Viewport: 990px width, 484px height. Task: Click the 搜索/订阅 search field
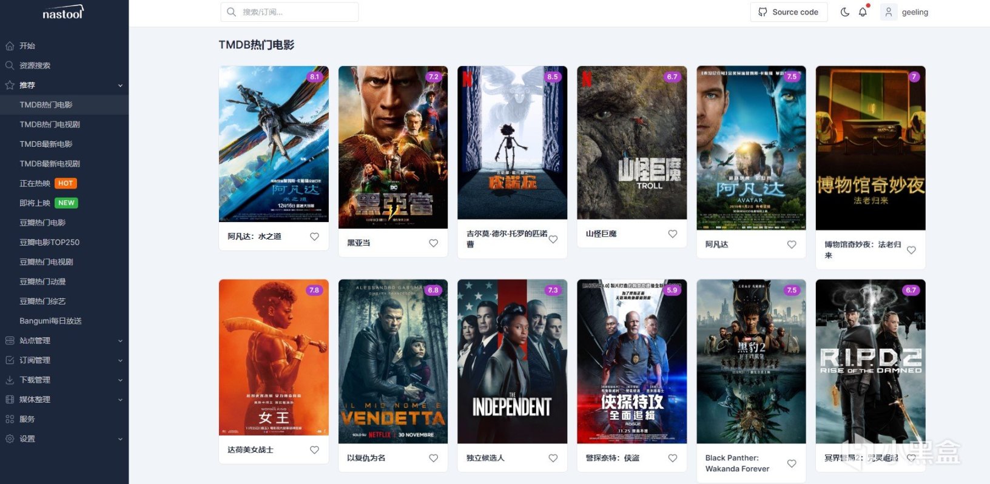click(289, 12)
